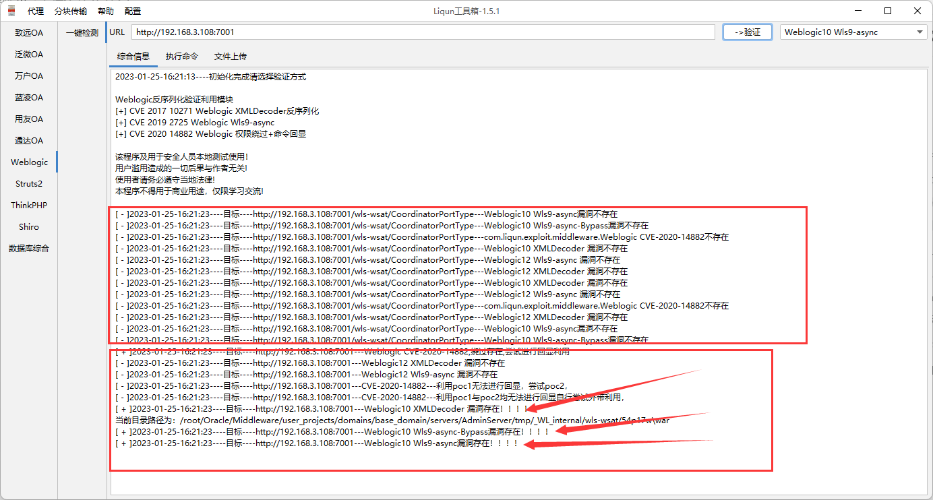Select the Struts2 sidebar tab
933x500 pixels.
click(x=29, y=183)
